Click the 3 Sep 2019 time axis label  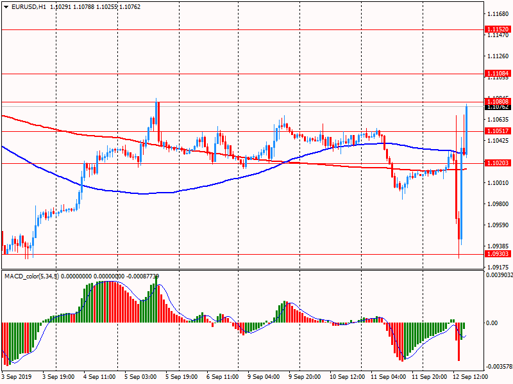pos(17,377)
